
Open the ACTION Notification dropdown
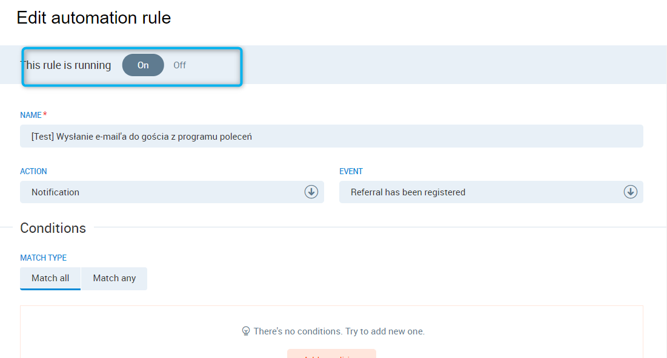pyautogui.click(x=164, y=192)
